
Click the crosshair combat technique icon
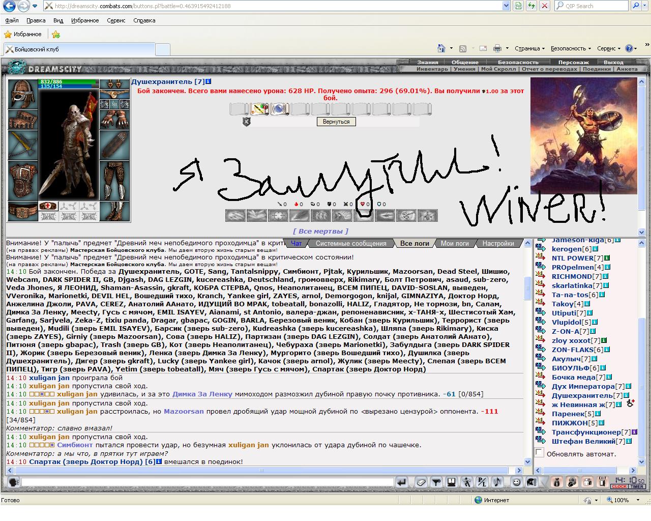[278, 216]
